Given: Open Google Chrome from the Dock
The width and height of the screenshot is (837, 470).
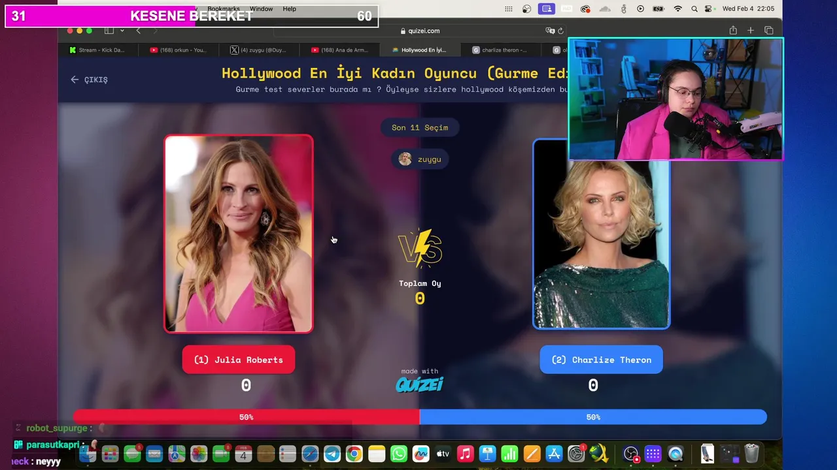Looking at the screenshot, I should [354, 454].
